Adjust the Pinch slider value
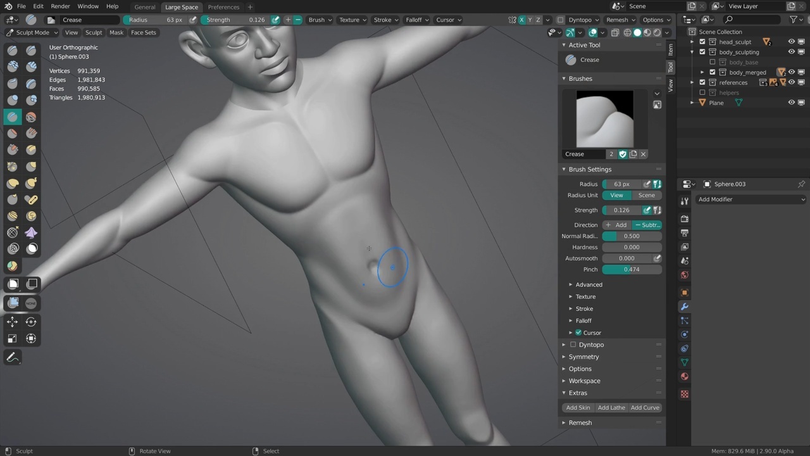The height and width of the screenshot is (456, 810). click(x=632, y=269)
